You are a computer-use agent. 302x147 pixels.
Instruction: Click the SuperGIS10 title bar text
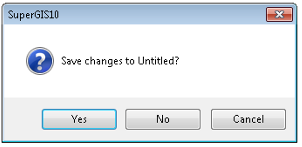(33, 15)
